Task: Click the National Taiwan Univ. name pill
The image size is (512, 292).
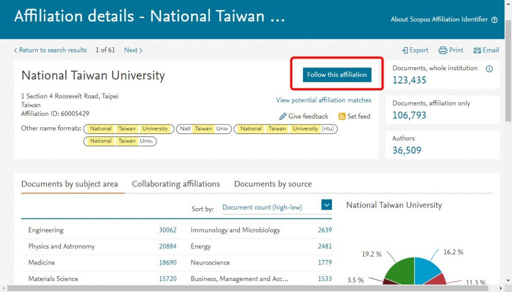Action: (x=120, y=141)
